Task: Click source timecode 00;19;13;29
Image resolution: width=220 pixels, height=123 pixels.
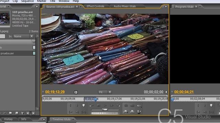Action: [55, 92]
